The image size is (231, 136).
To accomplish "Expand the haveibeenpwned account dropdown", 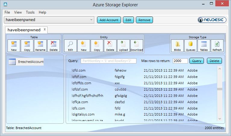I will tap(91, 20).
